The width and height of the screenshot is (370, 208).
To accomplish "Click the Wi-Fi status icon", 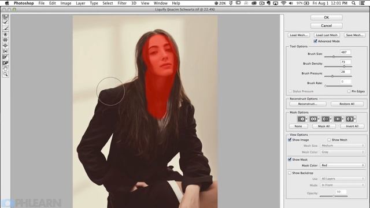I will tap(284, 3).
